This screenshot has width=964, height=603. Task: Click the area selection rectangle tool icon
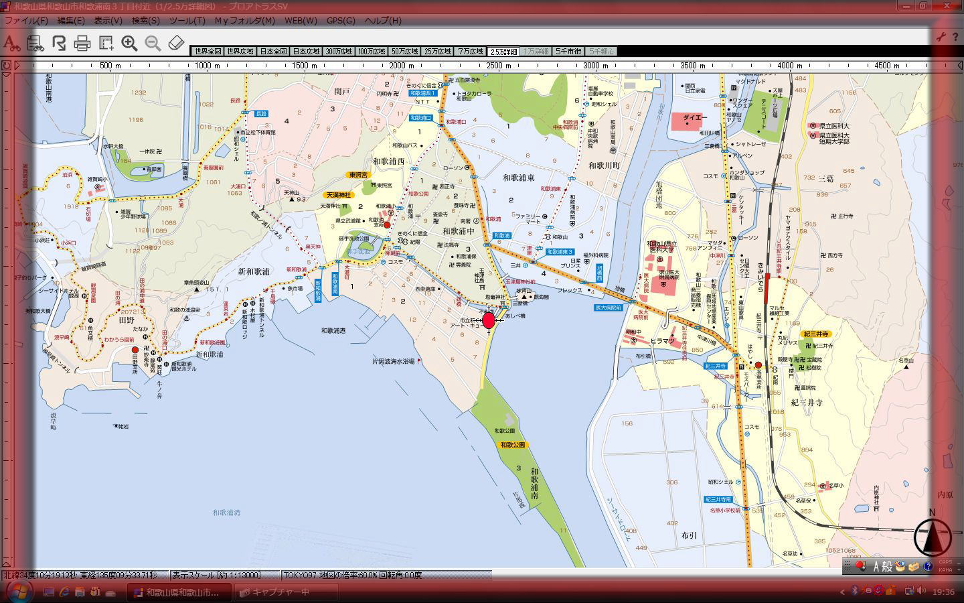coord(106,44)
